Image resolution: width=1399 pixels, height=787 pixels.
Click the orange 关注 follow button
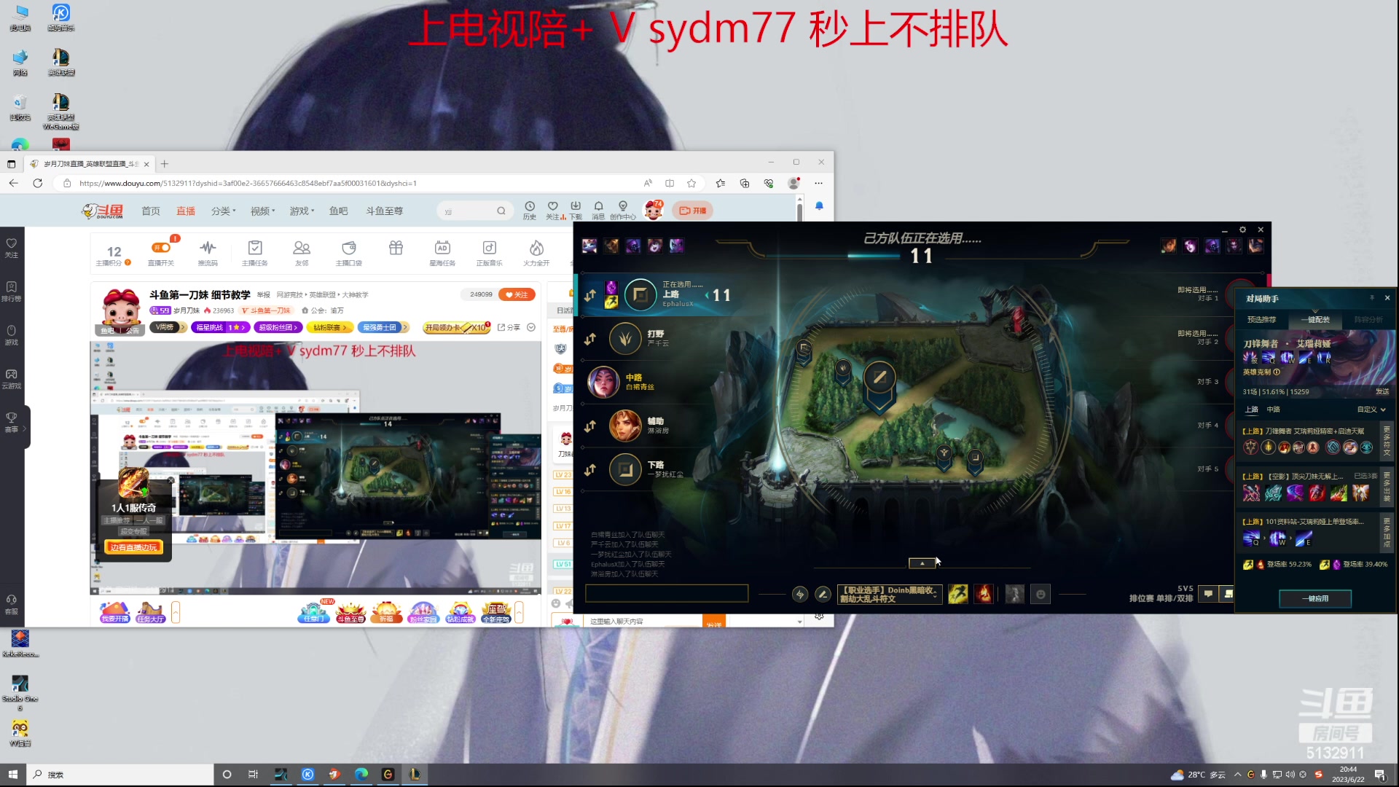tap(517, 295)
